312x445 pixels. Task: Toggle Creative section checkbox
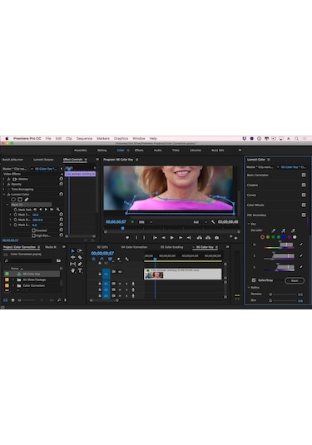(x=304, y=185)
